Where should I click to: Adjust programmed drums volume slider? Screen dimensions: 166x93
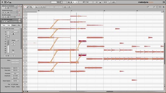pos(15,12)
